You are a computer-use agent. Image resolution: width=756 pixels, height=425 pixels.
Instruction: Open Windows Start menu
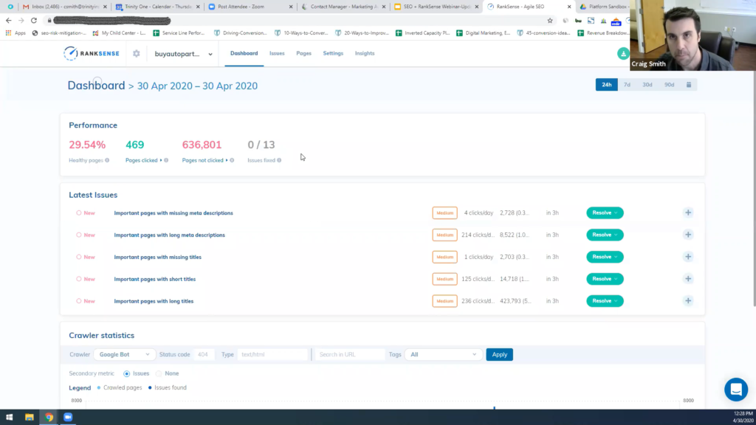pyautogui.click(x=9, y=418)
